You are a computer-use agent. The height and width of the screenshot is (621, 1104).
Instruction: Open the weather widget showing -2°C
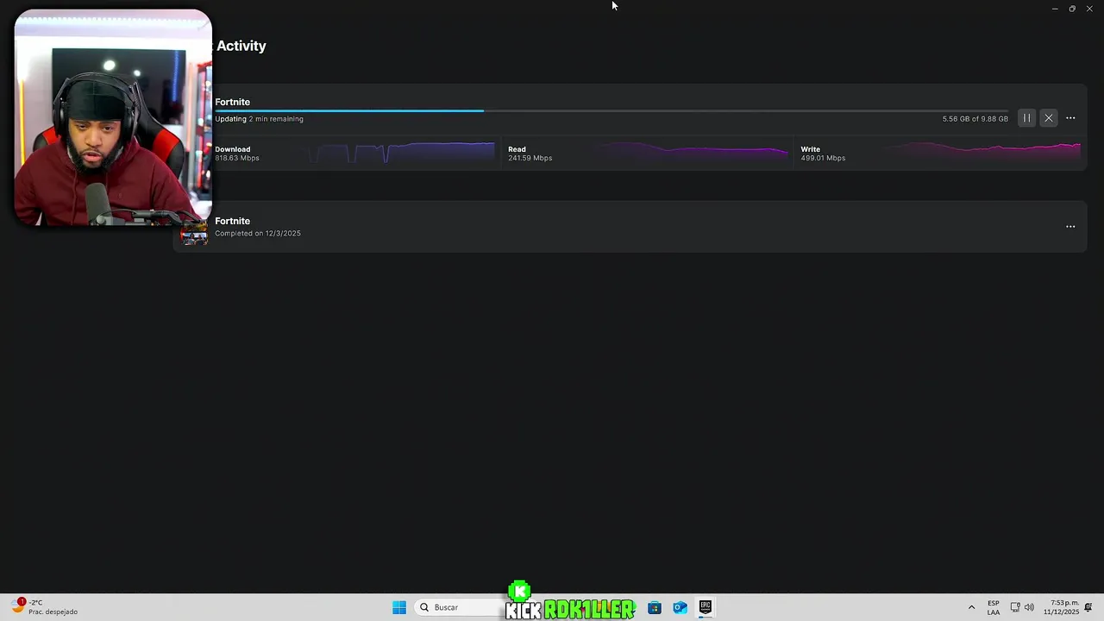pyautogui.click(x=45, y=607)
